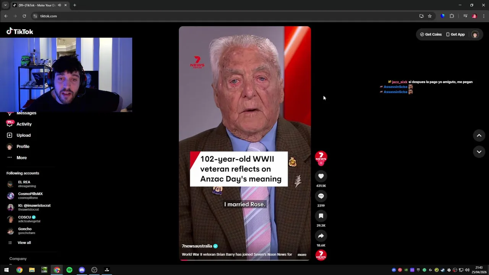
Task: Open the volume speaker tray icon
Action: pyautogui.click(x=467, y=270)
